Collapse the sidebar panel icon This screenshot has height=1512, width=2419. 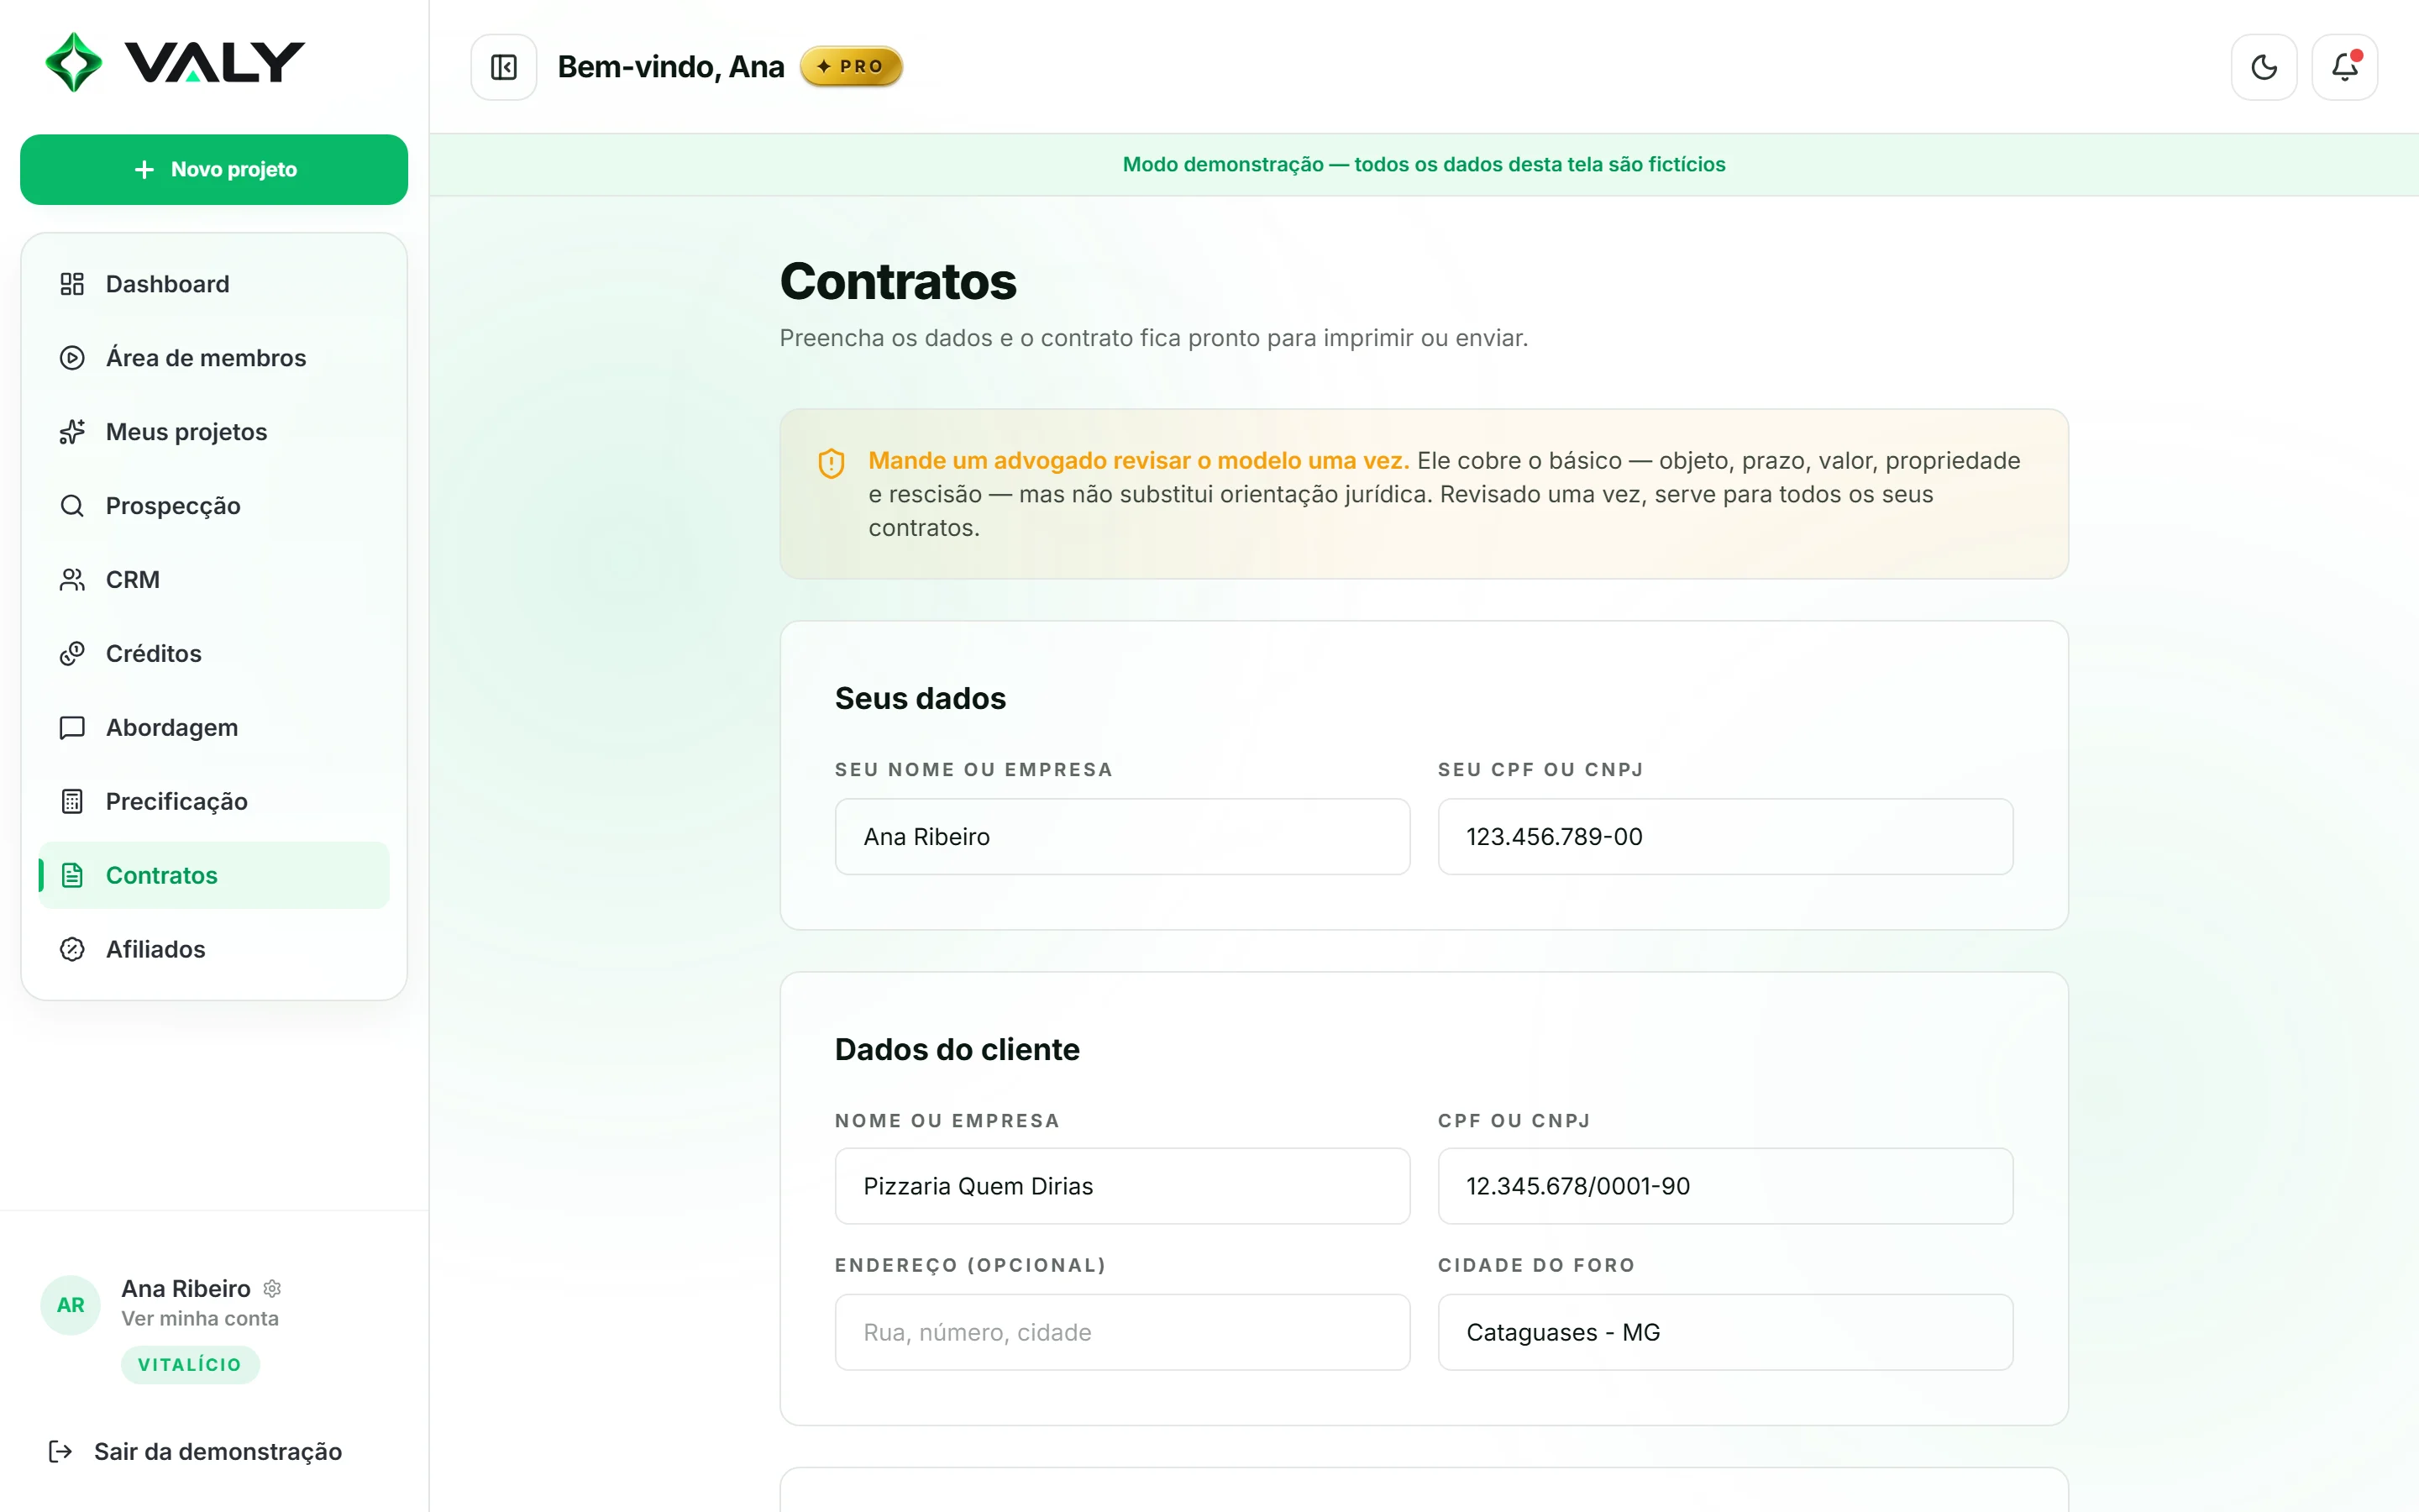(x=504, y=67)
